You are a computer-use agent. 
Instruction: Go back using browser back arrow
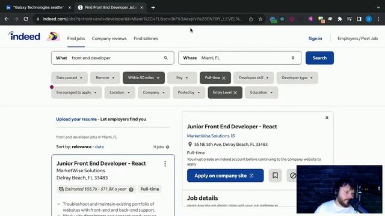7,19
